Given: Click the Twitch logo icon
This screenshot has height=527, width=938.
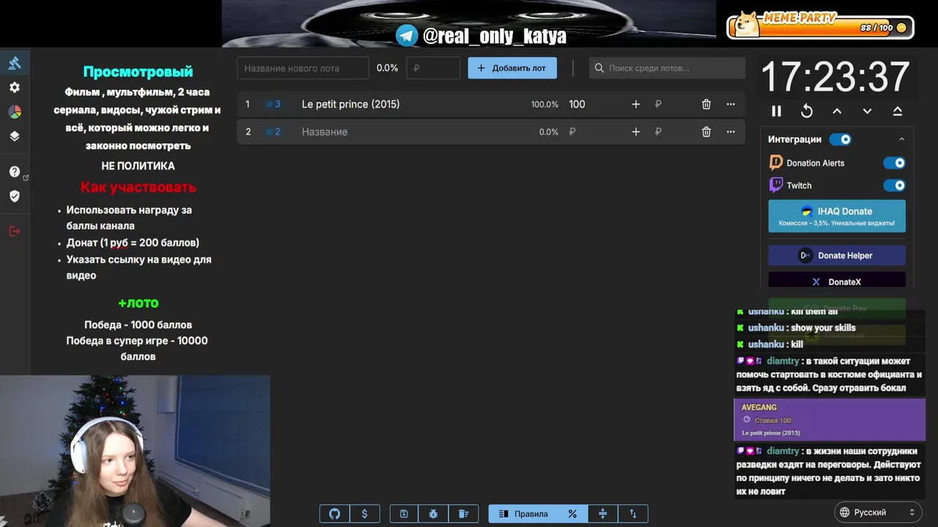Looking at the screenshot, I should tap(775, 185).
